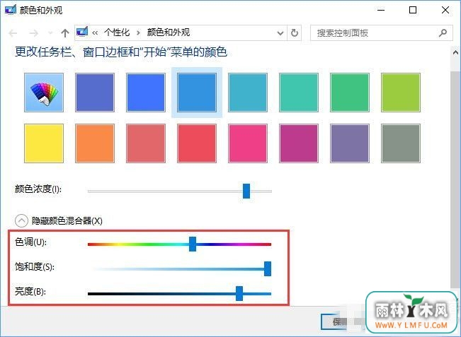461x337 pixels.
Task: Select the muted violet swatch
Action: click(x=350, y=143)
